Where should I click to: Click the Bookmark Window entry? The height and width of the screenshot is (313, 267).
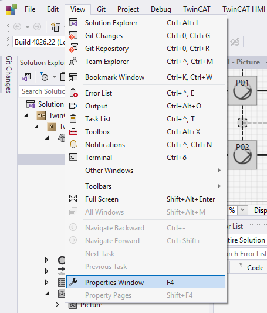point(146,77)
